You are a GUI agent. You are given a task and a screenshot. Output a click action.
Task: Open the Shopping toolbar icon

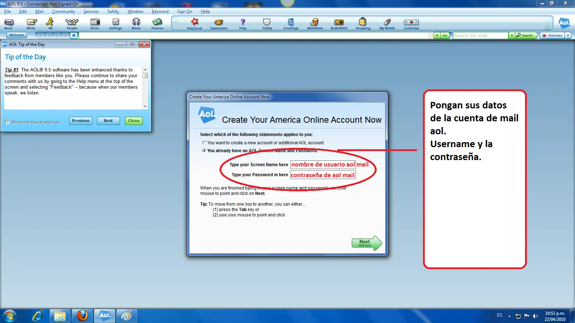click(x=363, y=24)
